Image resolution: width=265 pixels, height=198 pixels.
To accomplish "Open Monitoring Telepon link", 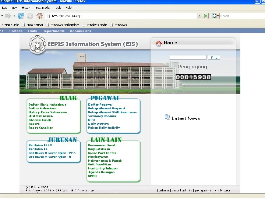I will click(x=103, y=168).
